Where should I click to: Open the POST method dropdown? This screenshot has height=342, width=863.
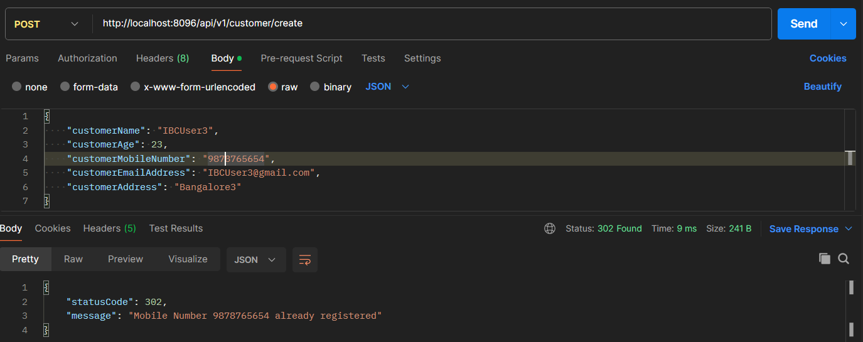coord(46,24)
